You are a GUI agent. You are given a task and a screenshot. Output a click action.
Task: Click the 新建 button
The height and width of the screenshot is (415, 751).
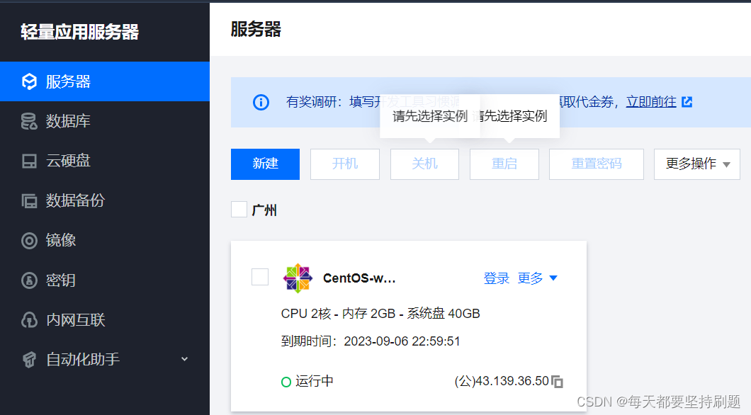pos(266,164)
